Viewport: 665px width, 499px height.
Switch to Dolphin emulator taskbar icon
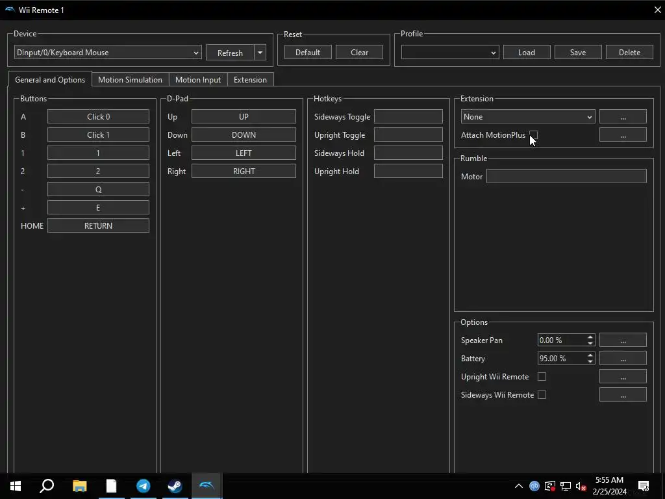pos(207,486)
